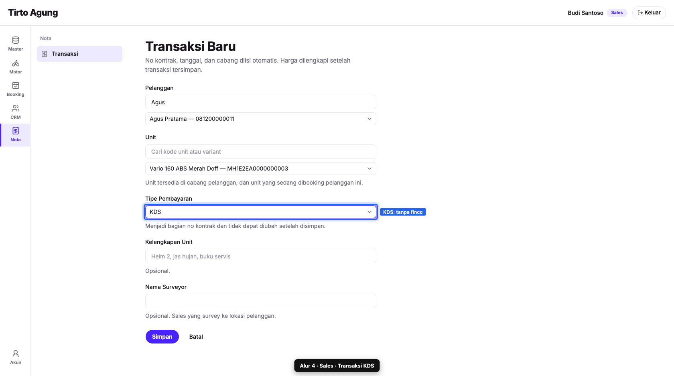674x376 pixels.
Task: Expand the Vario 160 ABS unit dropdown
Action: tap(261, 169)
